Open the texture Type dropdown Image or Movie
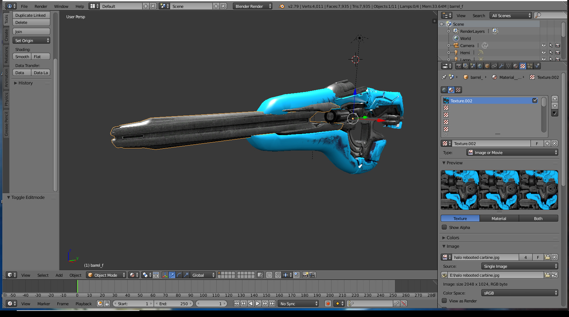Viewport: 569px width, 317px height. coord(512,152)
